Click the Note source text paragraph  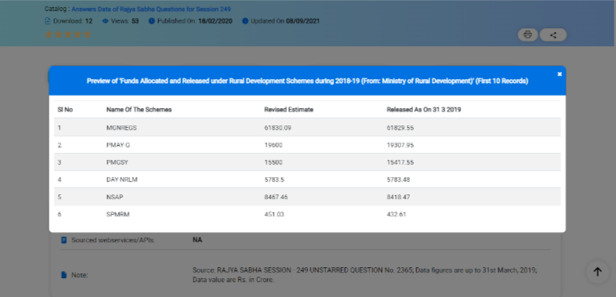365,275
